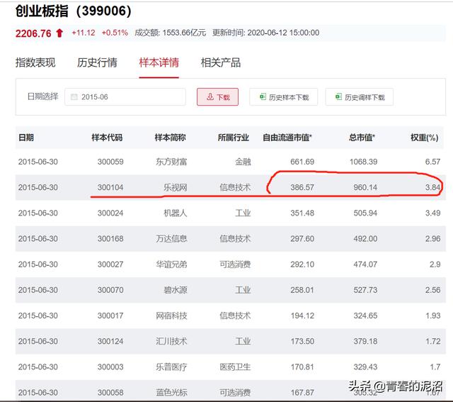453x402 pixels.
Task: Click sample code 300017
Action: click(x=110, y=316)
